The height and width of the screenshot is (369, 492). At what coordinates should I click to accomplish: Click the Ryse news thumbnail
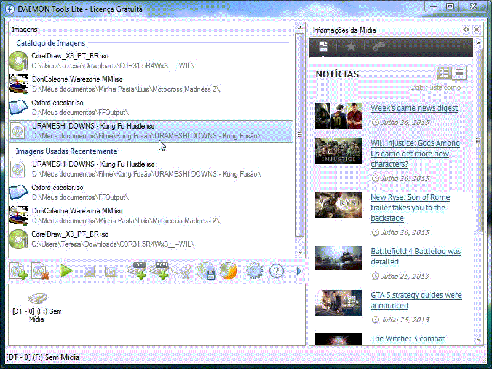[x=338, y=205]
